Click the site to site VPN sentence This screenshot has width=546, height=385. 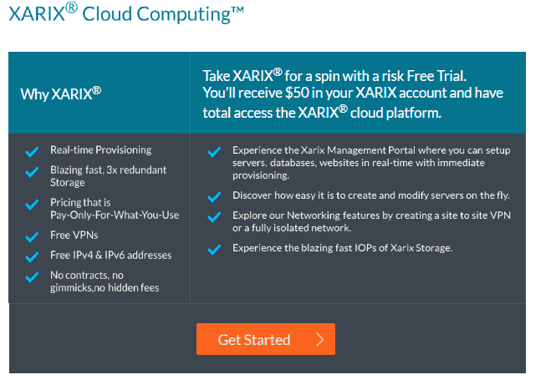point(371,221)
